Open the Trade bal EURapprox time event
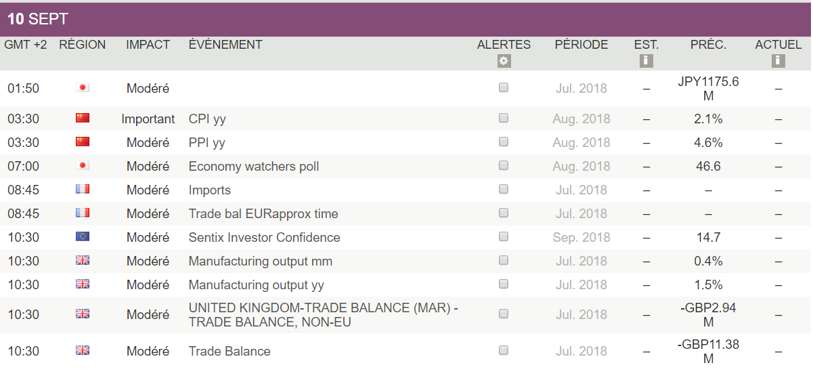 pyautogui.click(x=263, y=214)
